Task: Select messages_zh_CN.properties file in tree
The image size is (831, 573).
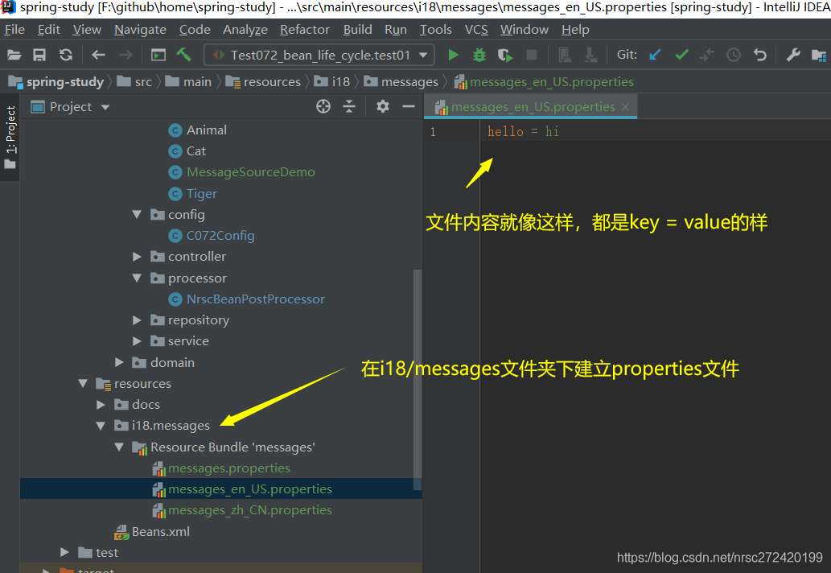Action: click(250, 510)
